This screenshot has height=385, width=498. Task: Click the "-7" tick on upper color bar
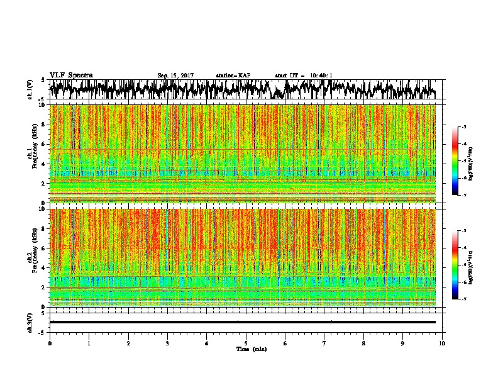click(x=464, y=196)
